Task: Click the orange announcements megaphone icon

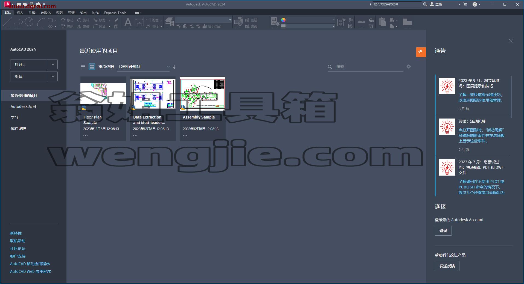Action: [x=421, y=52]
